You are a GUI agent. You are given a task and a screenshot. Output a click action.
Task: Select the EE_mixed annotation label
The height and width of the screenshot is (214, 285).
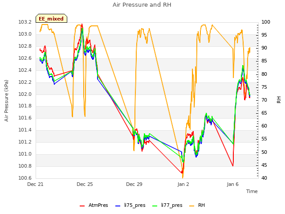(x=51, y=18)
